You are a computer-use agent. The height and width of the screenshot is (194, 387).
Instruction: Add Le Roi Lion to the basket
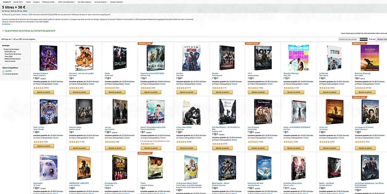coord(329,148)
